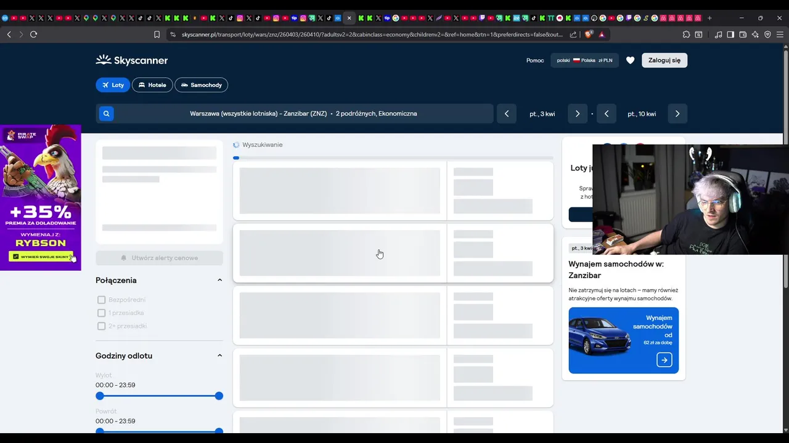Check the Bezpośredni filter checkbox
This screenshot has width=789, height=443.
click(102, 300)
